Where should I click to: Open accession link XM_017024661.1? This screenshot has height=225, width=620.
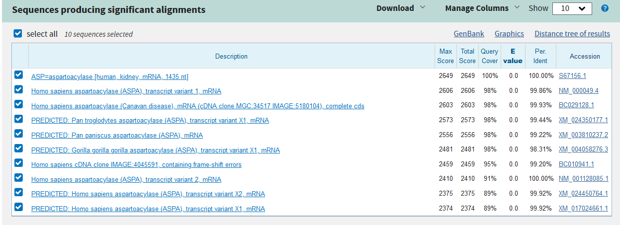(x=583, y=209)
